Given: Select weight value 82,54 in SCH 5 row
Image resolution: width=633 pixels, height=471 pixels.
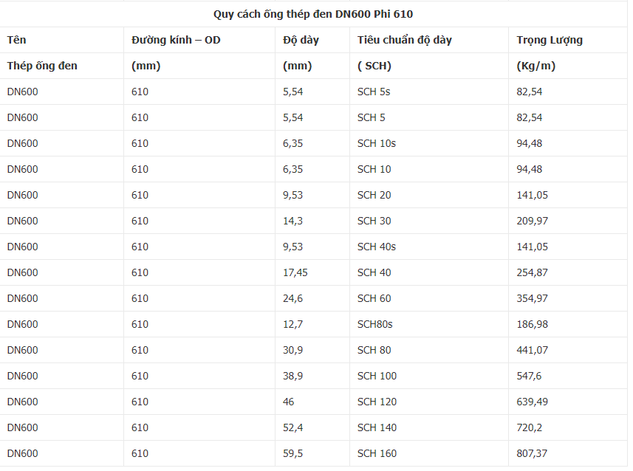Looking at the screenshot, I should (530, 117).
